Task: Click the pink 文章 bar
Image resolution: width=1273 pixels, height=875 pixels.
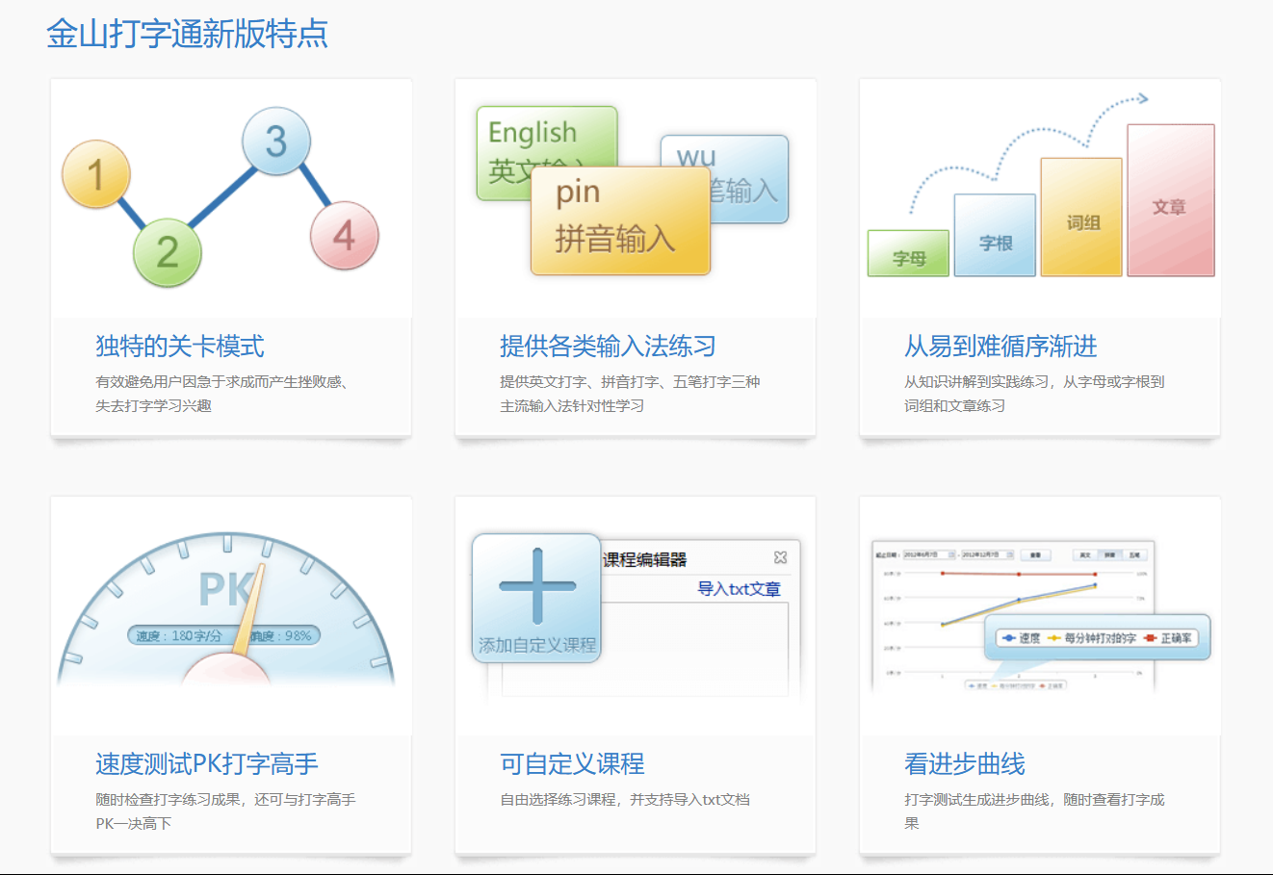Action: pos(1170,200)
